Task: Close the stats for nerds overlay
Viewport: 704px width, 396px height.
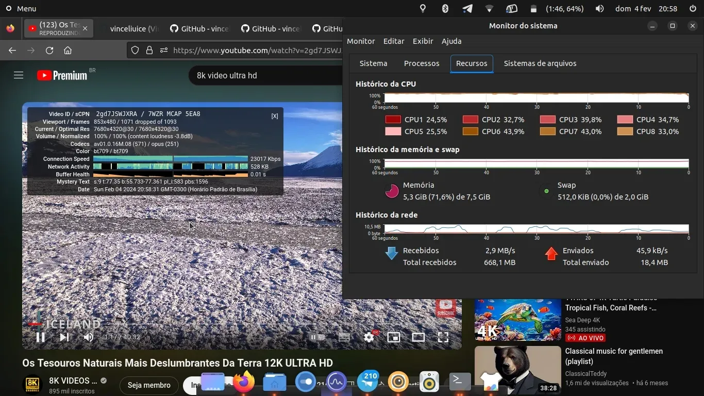Action: 275,116
